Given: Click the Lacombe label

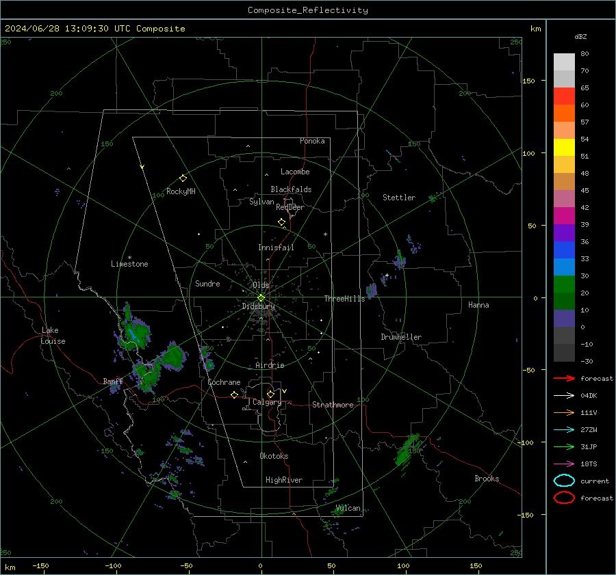Looking at the screenshot, I should (x=295, y=172).
